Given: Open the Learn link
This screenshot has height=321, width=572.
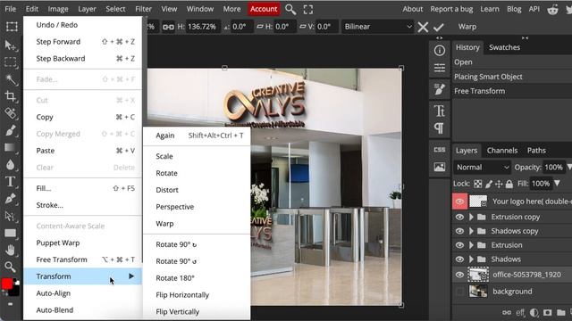Looking at the screenshot, I should (x=490, y=9).
